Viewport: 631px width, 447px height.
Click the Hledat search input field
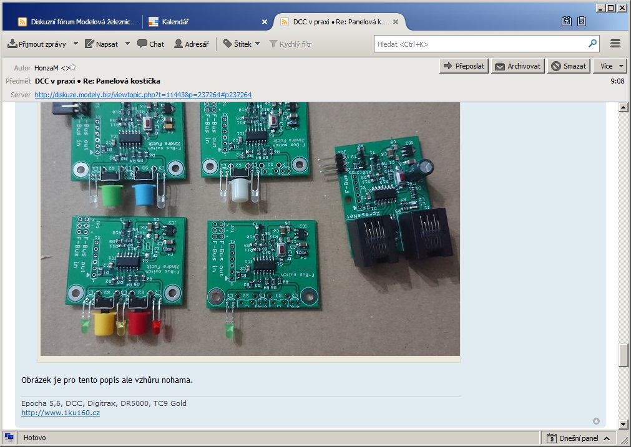click(x=481, y=44)
